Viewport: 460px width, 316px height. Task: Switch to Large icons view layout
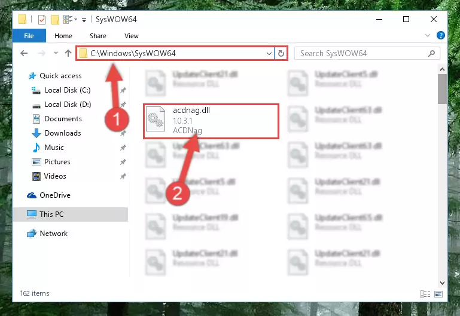pos(438,294)
